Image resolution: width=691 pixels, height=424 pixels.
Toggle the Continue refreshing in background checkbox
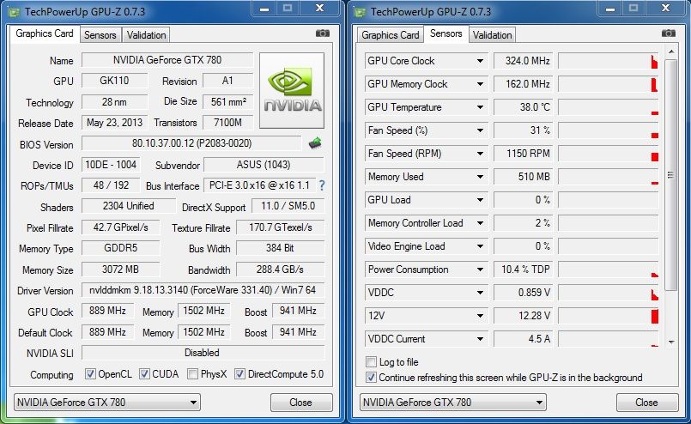tap(372, 377)
